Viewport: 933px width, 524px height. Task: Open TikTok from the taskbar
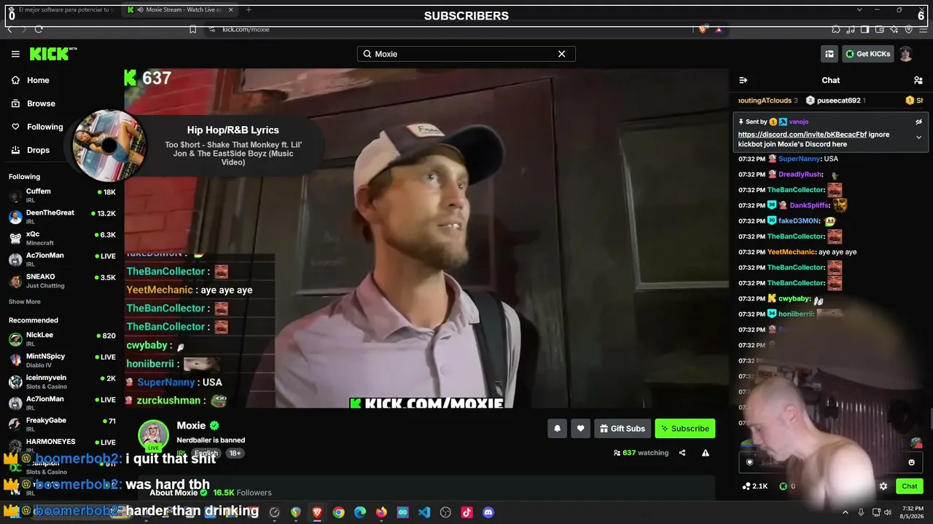pyautogui.click(x=467, y=512)
